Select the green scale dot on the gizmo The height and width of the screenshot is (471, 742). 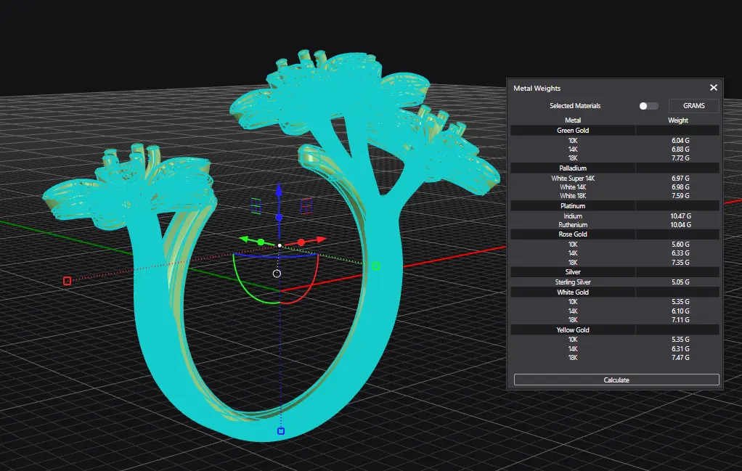coord(261,242)
